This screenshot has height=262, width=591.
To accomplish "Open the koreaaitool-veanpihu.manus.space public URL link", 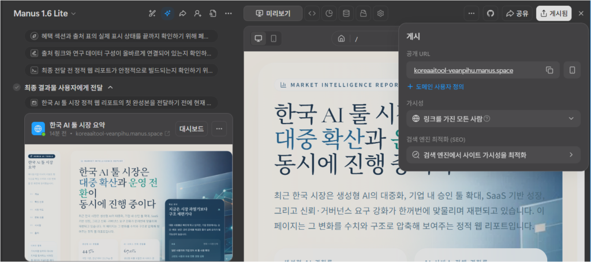I will tap(463, 70).
